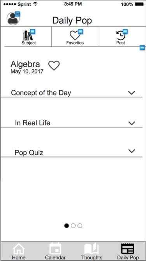Click the blue note marker below Past

[x=142, y=48]
